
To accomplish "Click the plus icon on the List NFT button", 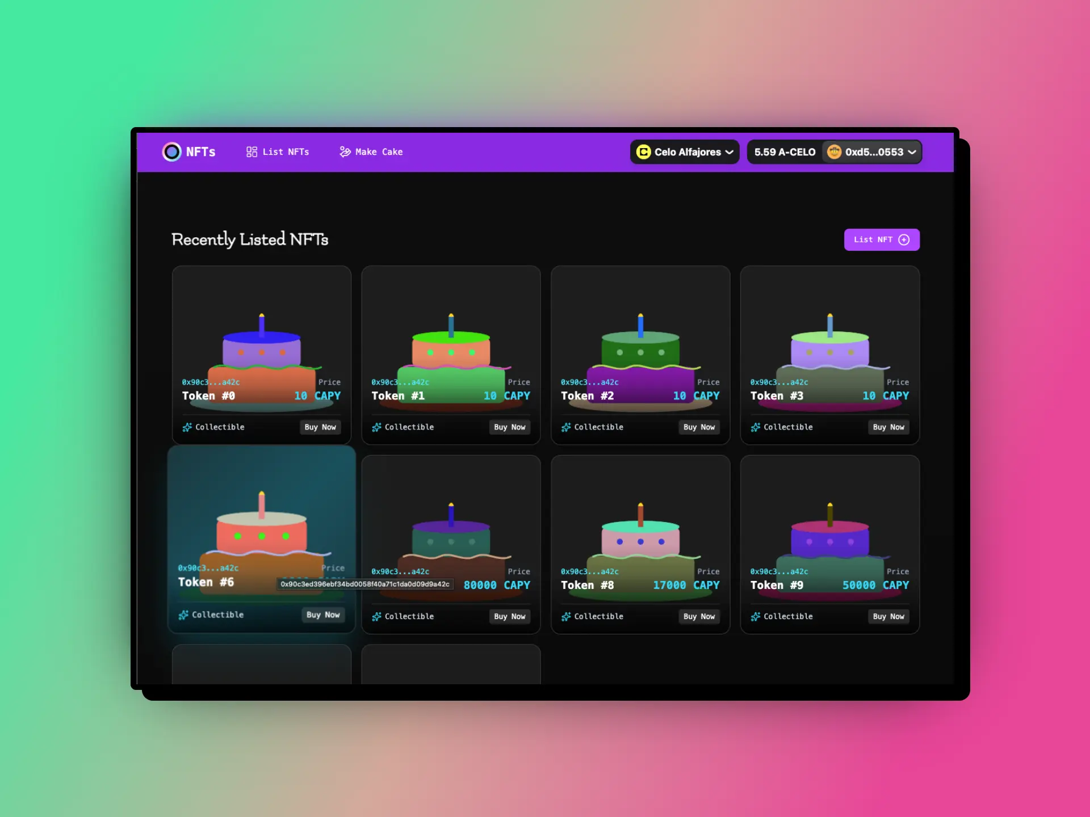I will pos(904,239).
